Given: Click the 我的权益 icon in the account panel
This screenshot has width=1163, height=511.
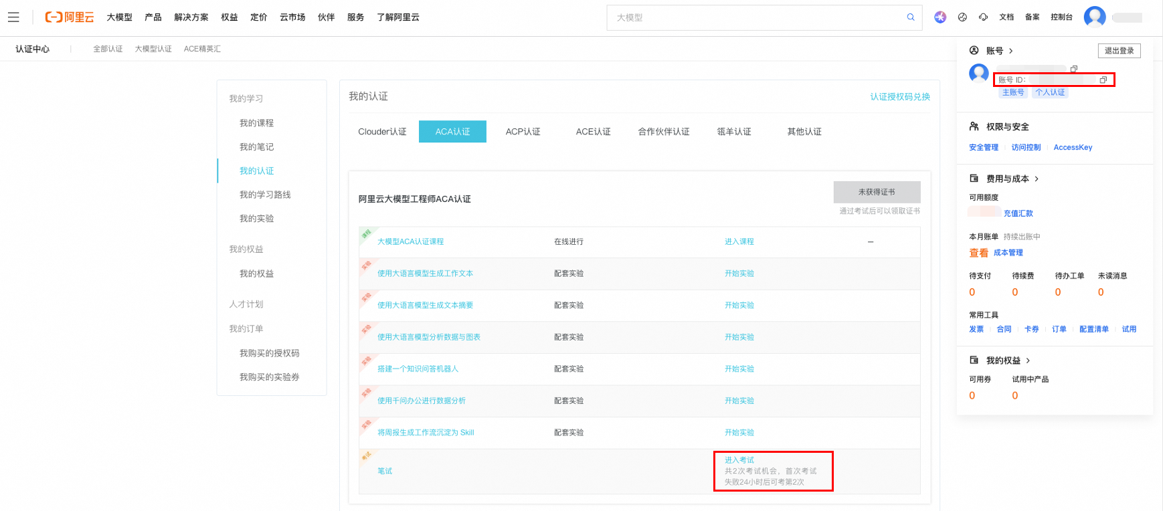Looking at the screenshot, I should tap(974, 360).
